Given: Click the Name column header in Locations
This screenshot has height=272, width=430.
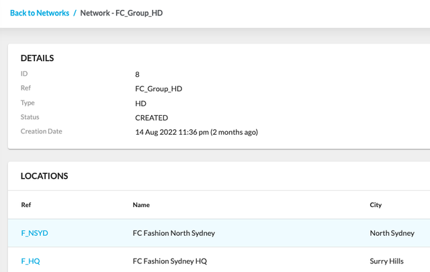Looking at the screenshot, I should coord(141,205).
